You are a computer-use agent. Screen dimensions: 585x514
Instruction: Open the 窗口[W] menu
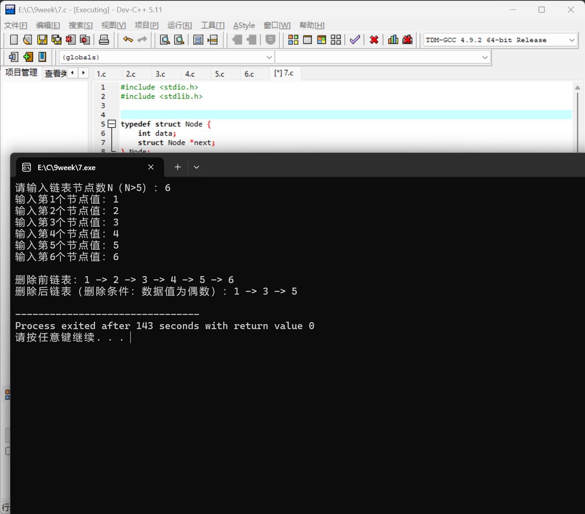tap(277, 25)
